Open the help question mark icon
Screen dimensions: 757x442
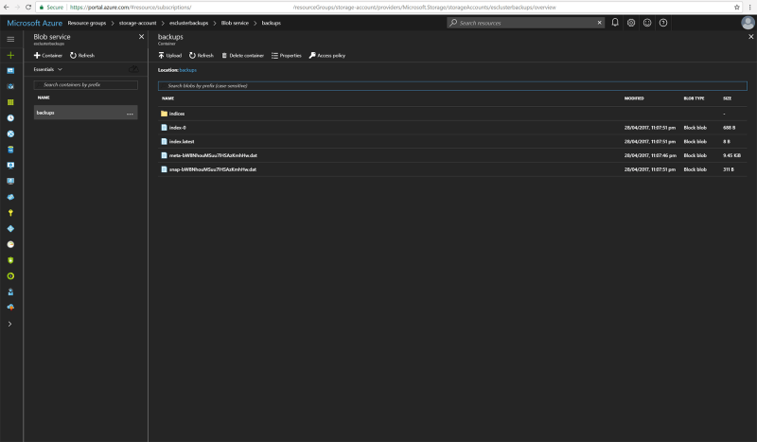(663, 23)
